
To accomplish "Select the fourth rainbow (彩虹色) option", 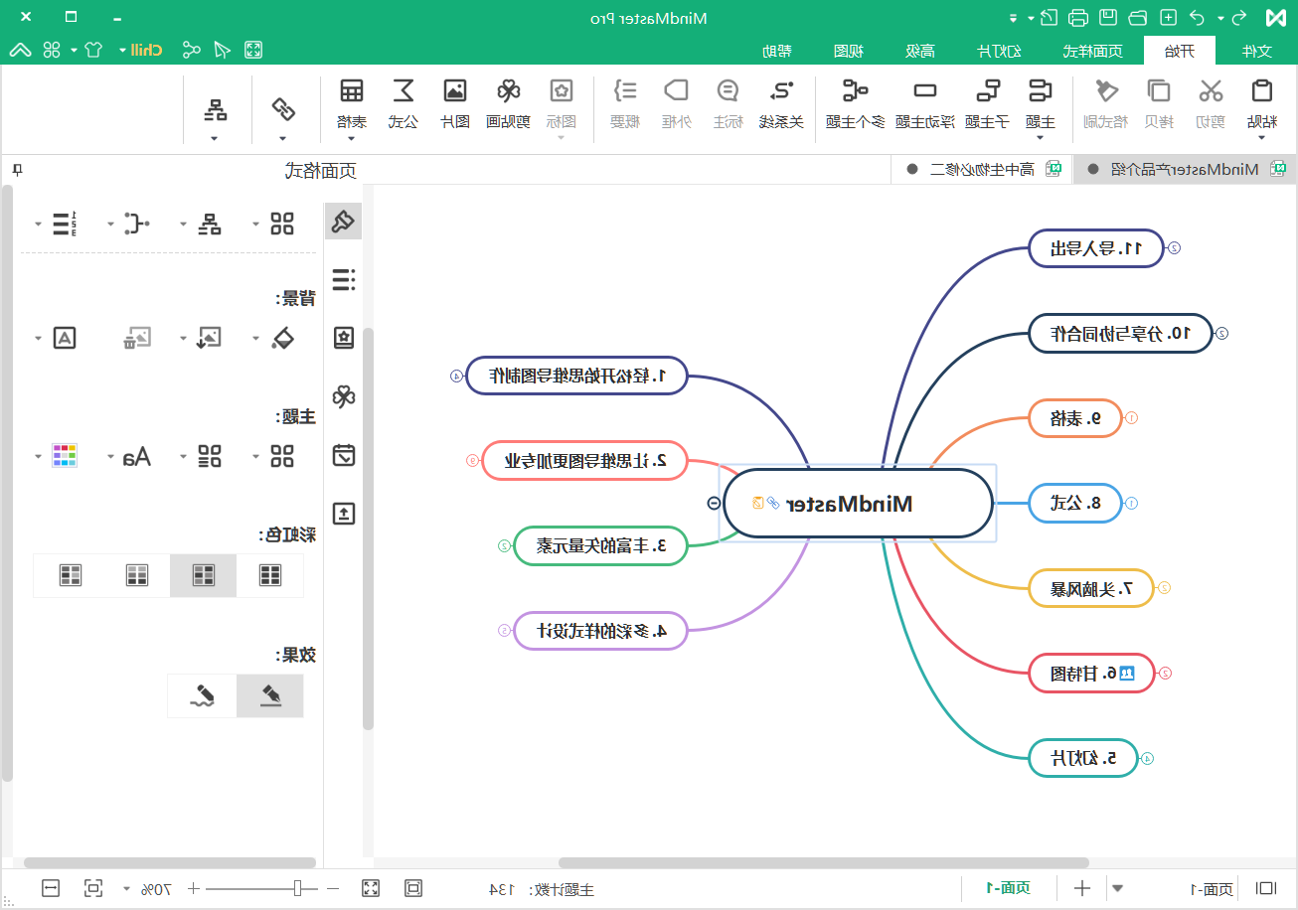I will [70, 575].
